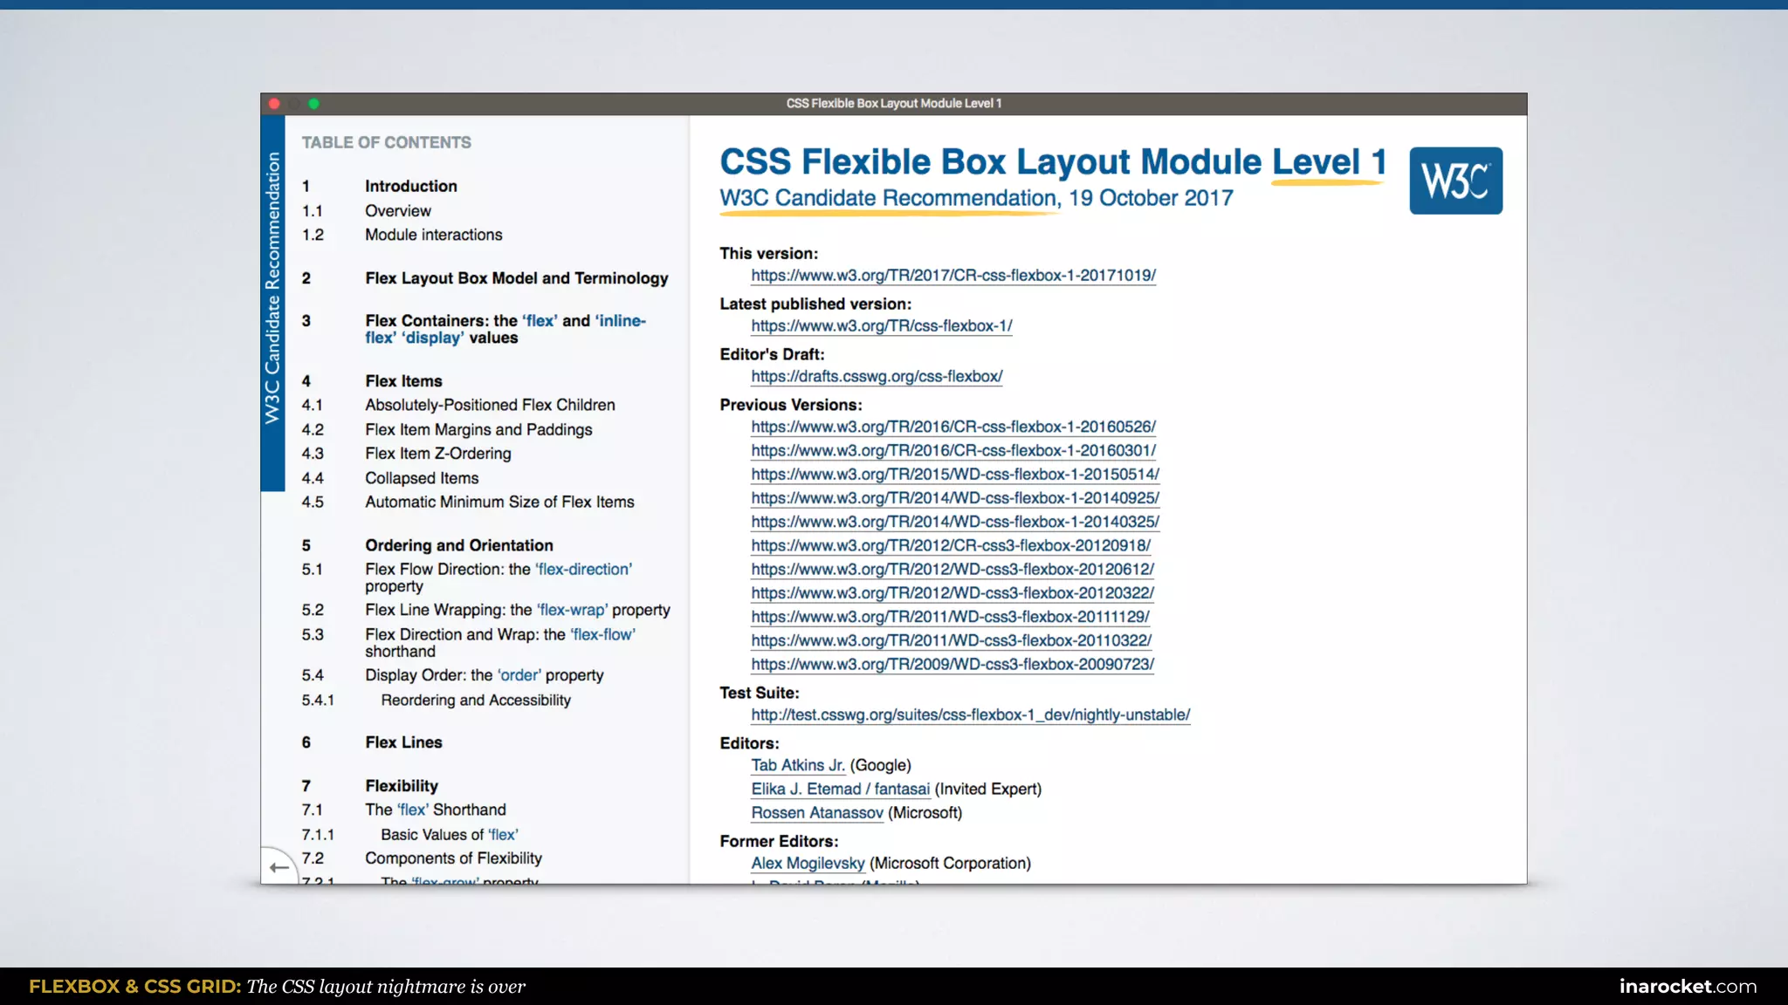Viewport: 1788px width, 1005px height.
Task: Go to Ordering and Orientation section
Action: 458,545
